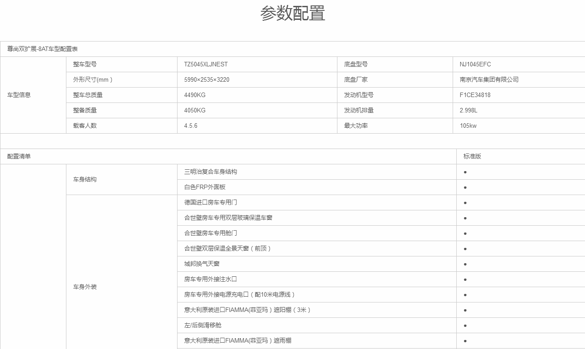585x349 pixels.
Task: Select the 5990×2535×3220 dimension value
Action: (207, 79)
